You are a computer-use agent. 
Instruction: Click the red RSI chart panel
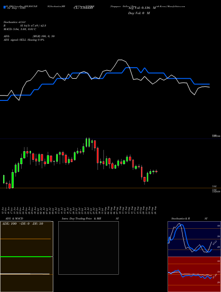(x=194, y=274)
